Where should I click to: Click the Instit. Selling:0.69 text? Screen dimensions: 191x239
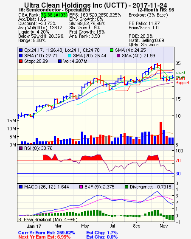point(146,40)
